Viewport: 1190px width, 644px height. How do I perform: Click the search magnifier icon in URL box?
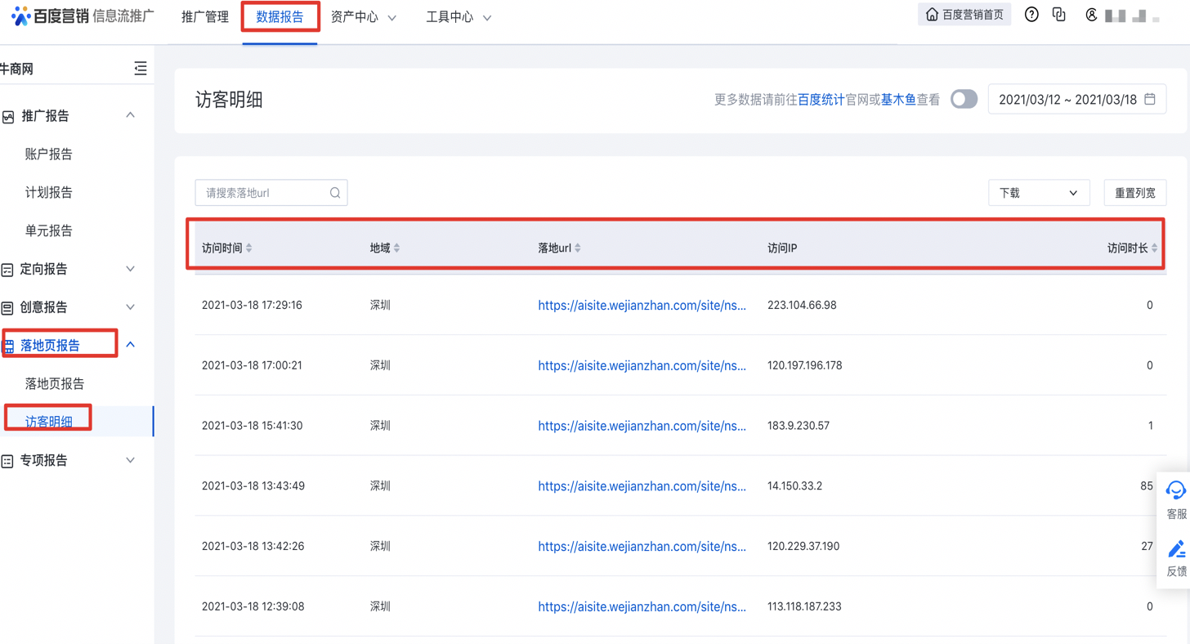click(x=335, y=193)
